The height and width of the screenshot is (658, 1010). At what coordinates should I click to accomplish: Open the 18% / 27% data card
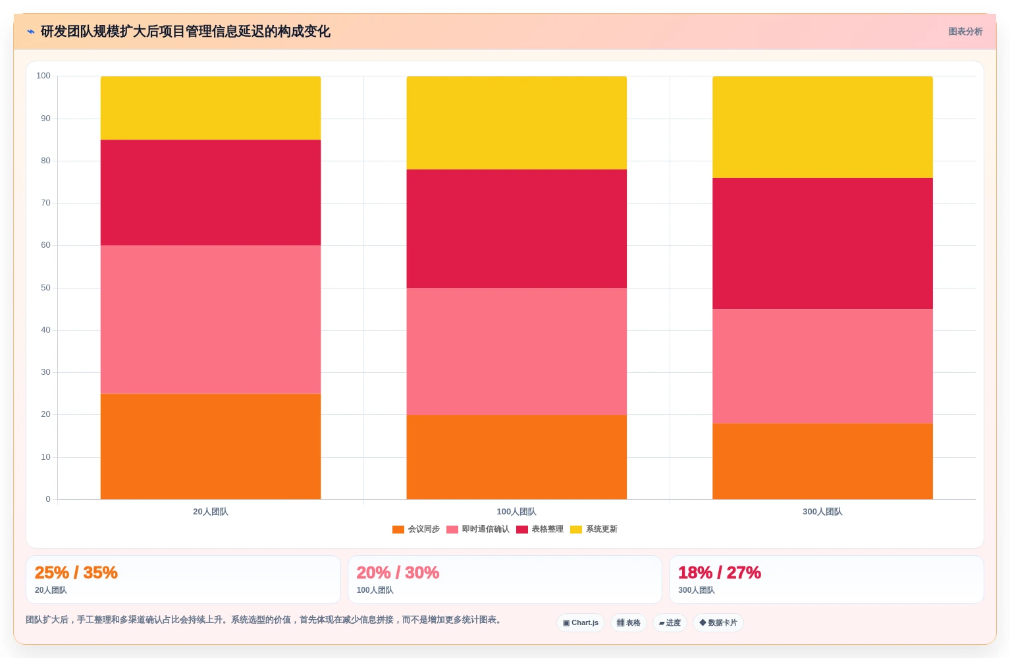[x=826, y=580]
